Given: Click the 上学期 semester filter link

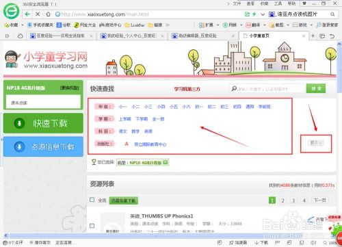Looking at the screenshot, I should point(125,119).
